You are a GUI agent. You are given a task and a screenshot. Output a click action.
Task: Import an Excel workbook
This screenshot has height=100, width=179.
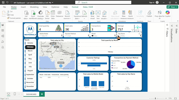click(33, 15)
